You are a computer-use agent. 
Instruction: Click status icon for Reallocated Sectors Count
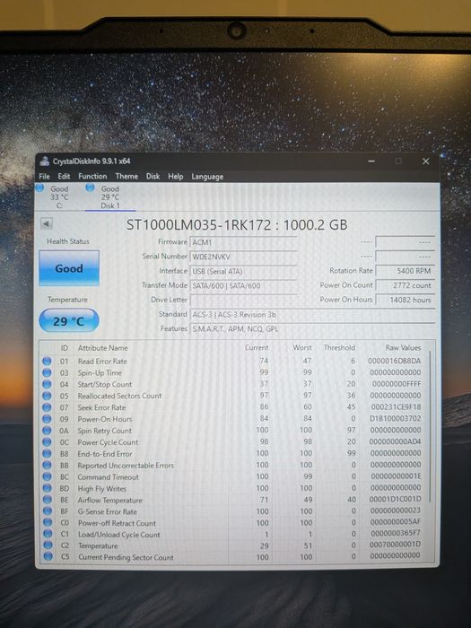(47, 396)
